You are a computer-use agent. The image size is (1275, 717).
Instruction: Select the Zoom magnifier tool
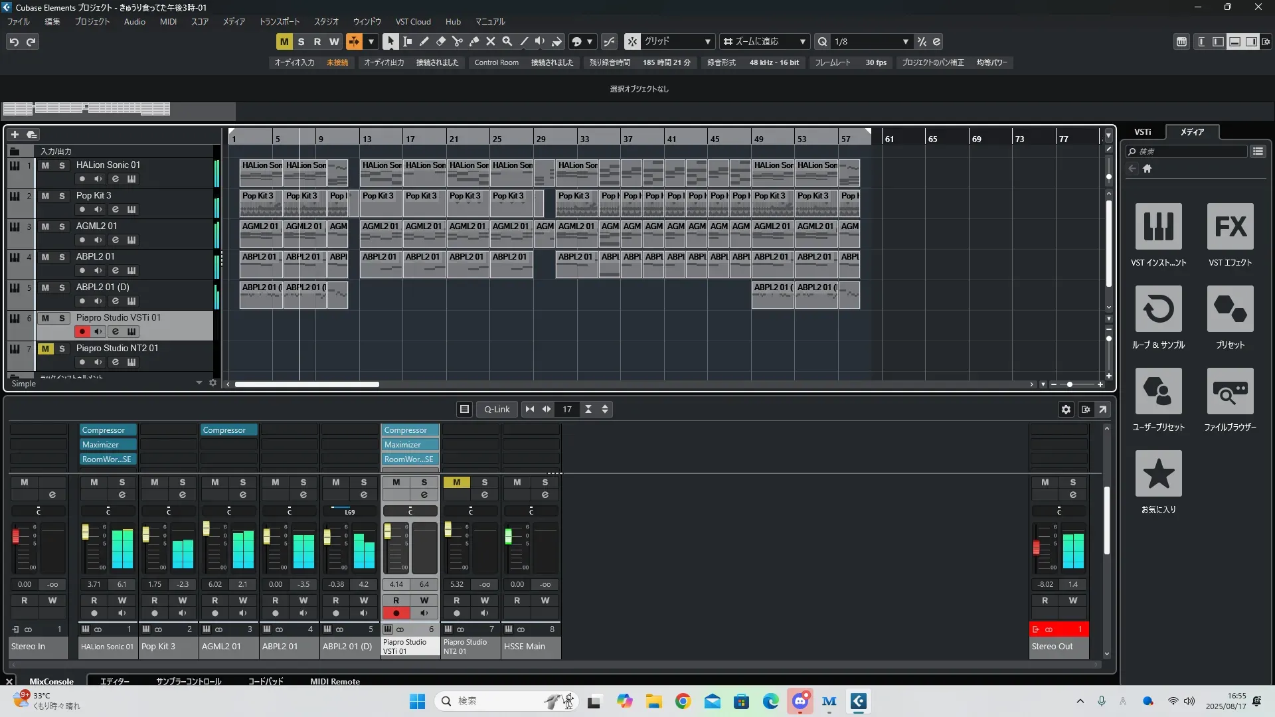[507, 41]
